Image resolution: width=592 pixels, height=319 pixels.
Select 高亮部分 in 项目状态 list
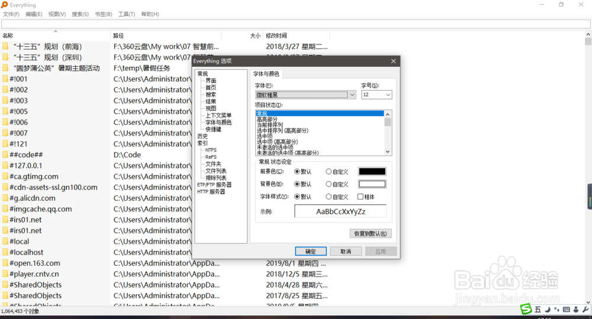267,120
